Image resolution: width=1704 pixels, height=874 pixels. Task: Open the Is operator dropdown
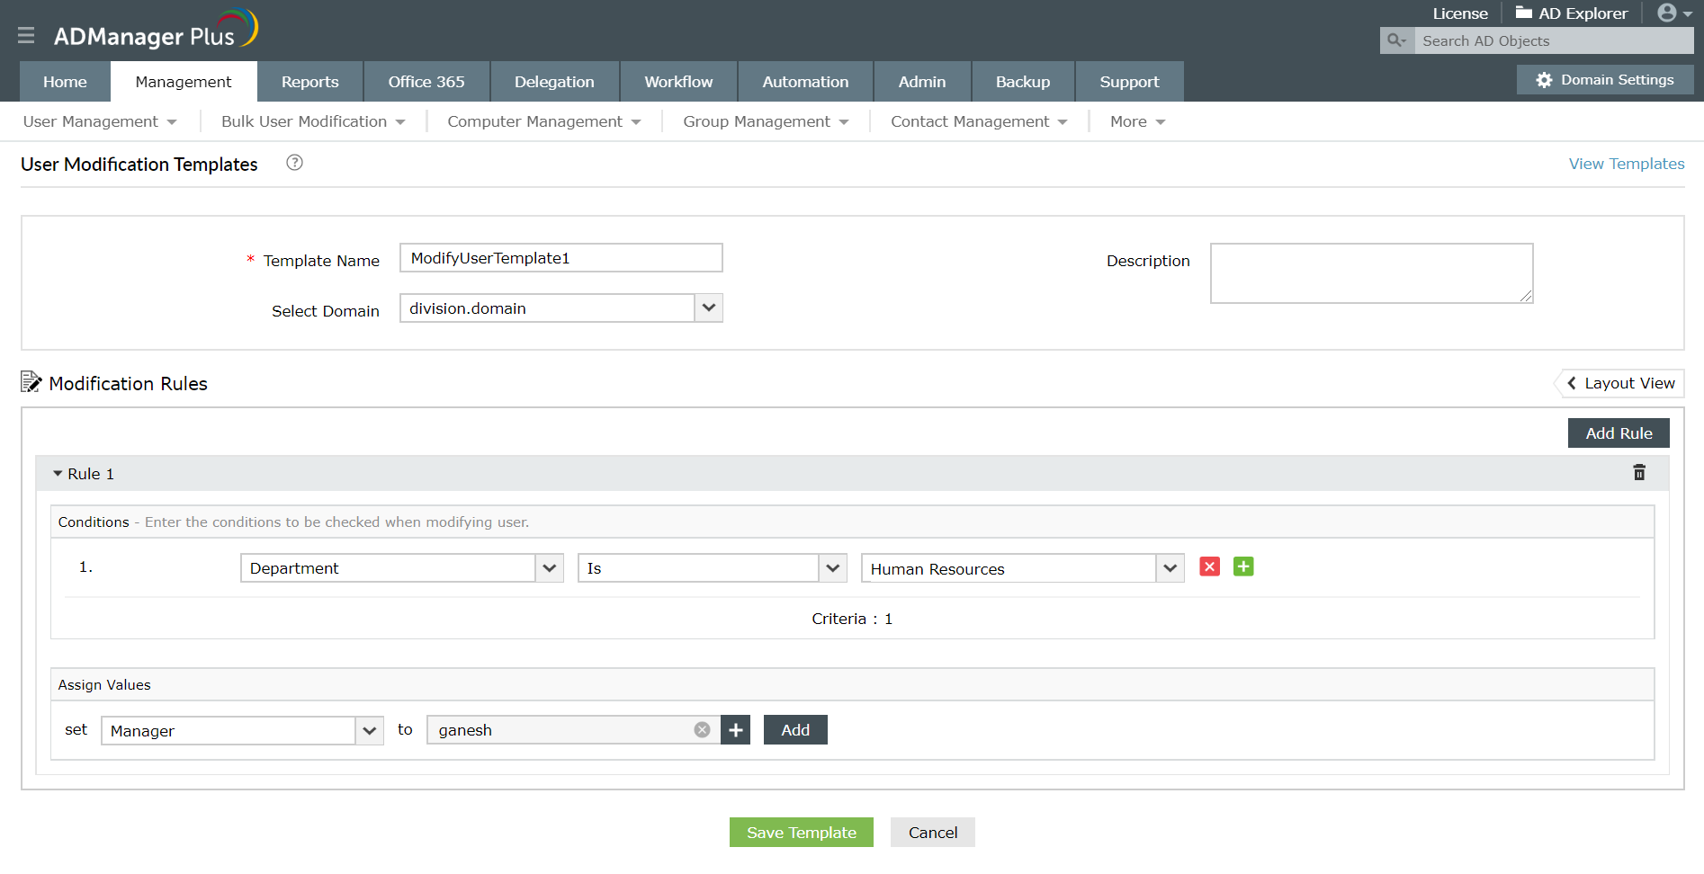(833, 568)
